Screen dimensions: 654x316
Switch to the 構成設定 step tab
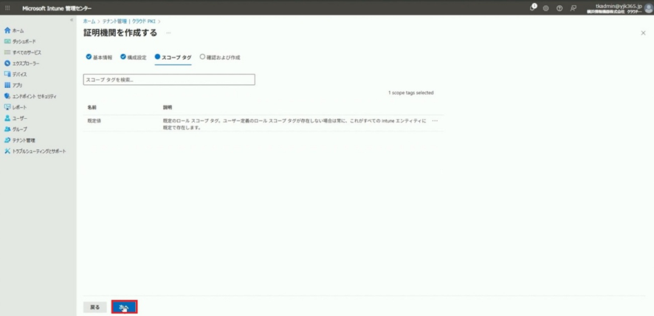tap(134, 57)
